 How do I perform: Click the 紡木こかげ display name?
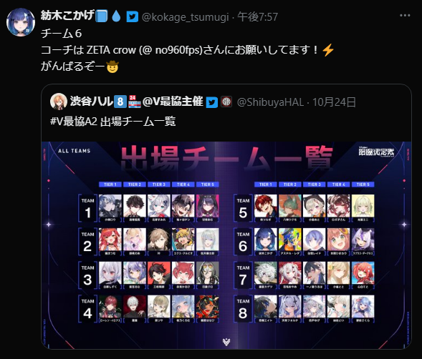click(67, 16)
